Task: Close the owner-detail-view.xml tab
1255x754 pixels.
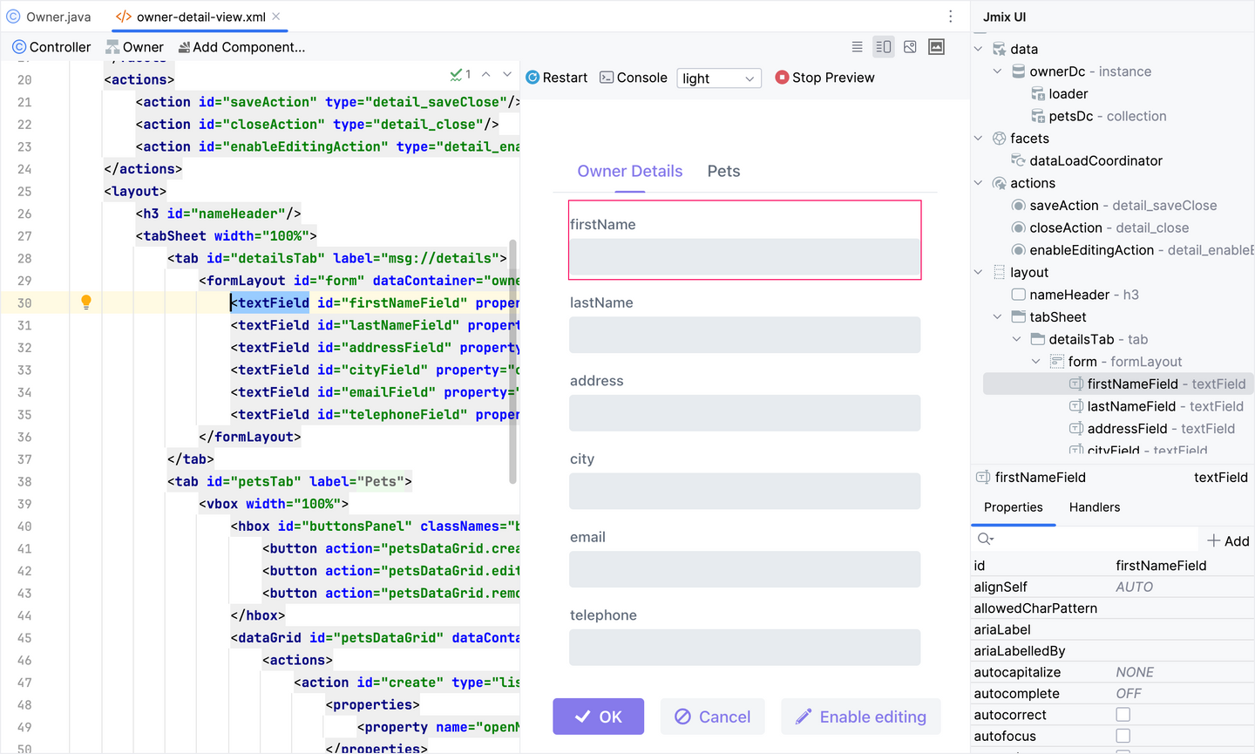Action: (276, 17)
